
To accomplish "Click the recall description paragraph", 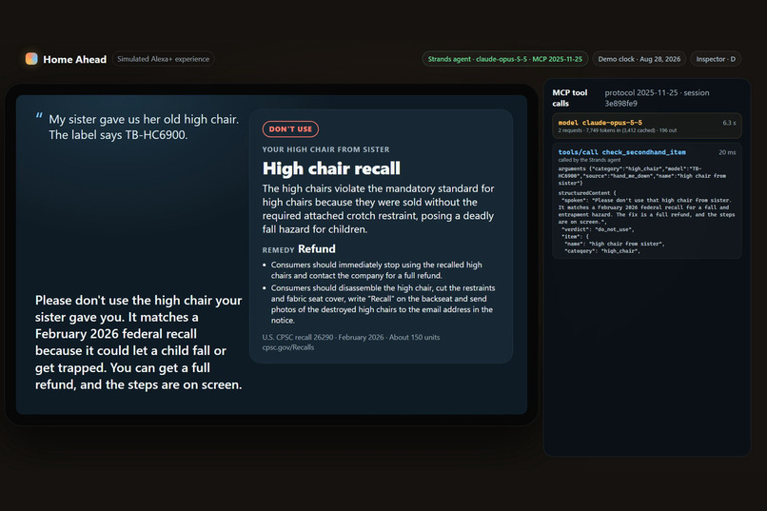I will [x=378, y=208].
